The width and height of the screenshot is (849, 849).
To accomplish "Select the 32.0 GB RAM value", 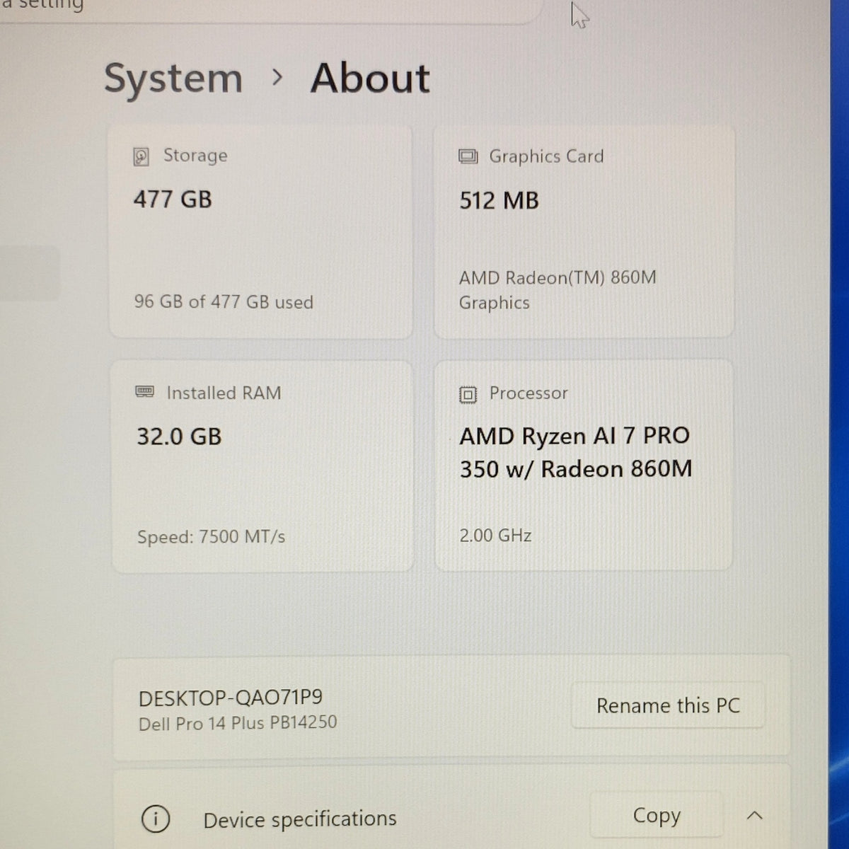I will tap(179, 437).
